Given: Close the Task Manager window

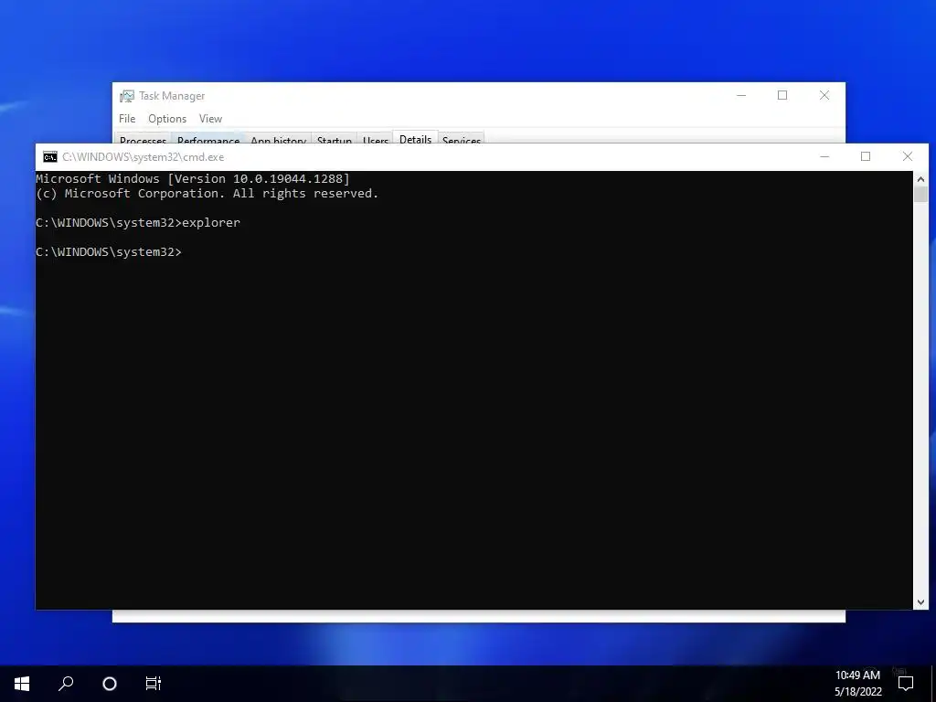Looking at the screenshot, I should click(x=824, y=95).
